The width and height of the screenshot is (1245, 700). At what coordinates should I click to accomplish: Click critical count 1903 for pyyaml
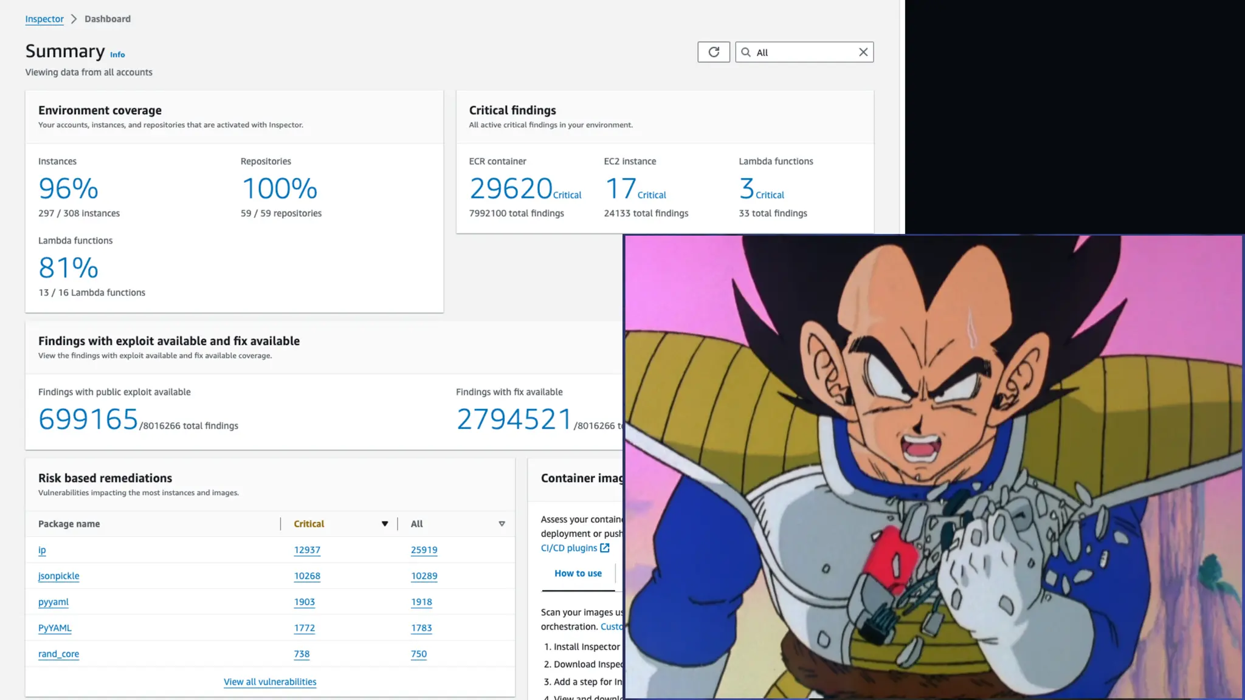pos(305,602)
